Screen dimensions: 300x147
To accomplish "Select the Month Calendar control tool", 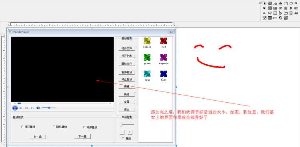I will pos(270,18).
